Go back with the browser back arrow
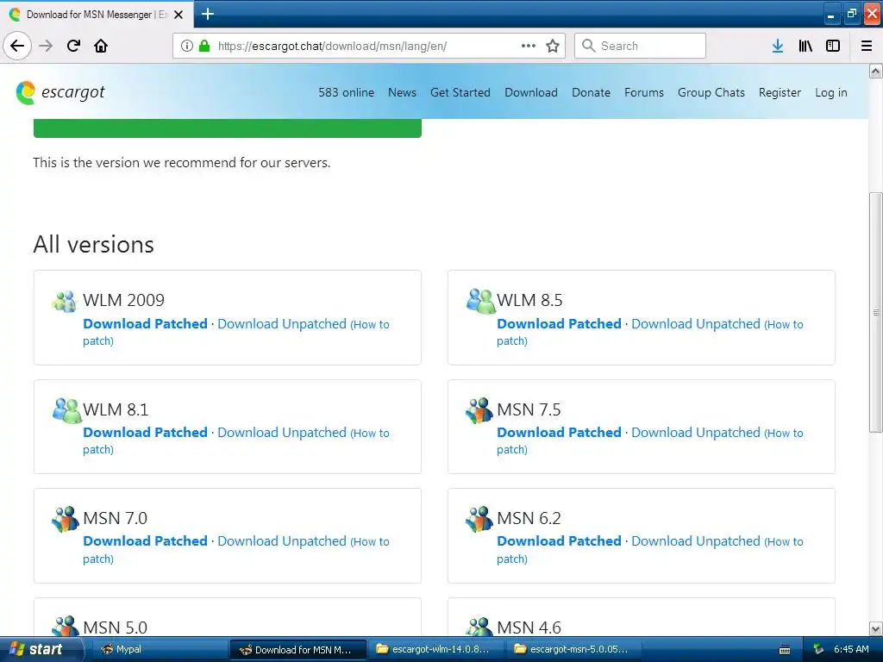 [17, 46]
